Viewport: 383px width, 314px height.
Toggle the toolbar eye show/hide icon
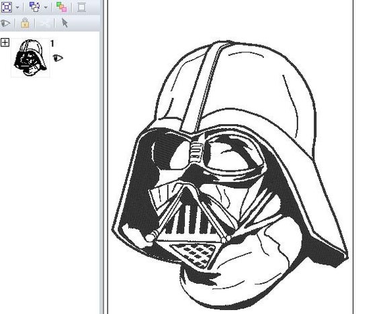click(x=5, y=23)
